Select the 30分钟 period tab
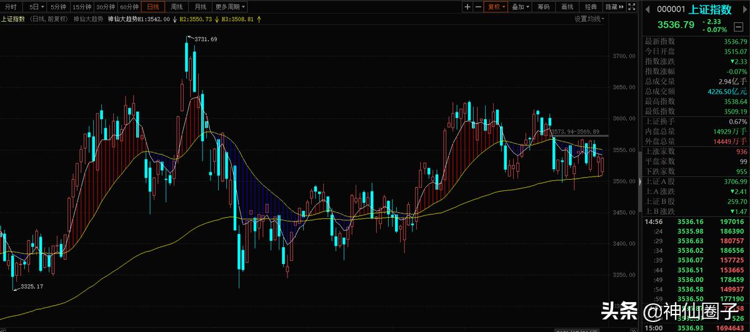Viewport: 750px width, 332px height. click(x=106, y=7)
